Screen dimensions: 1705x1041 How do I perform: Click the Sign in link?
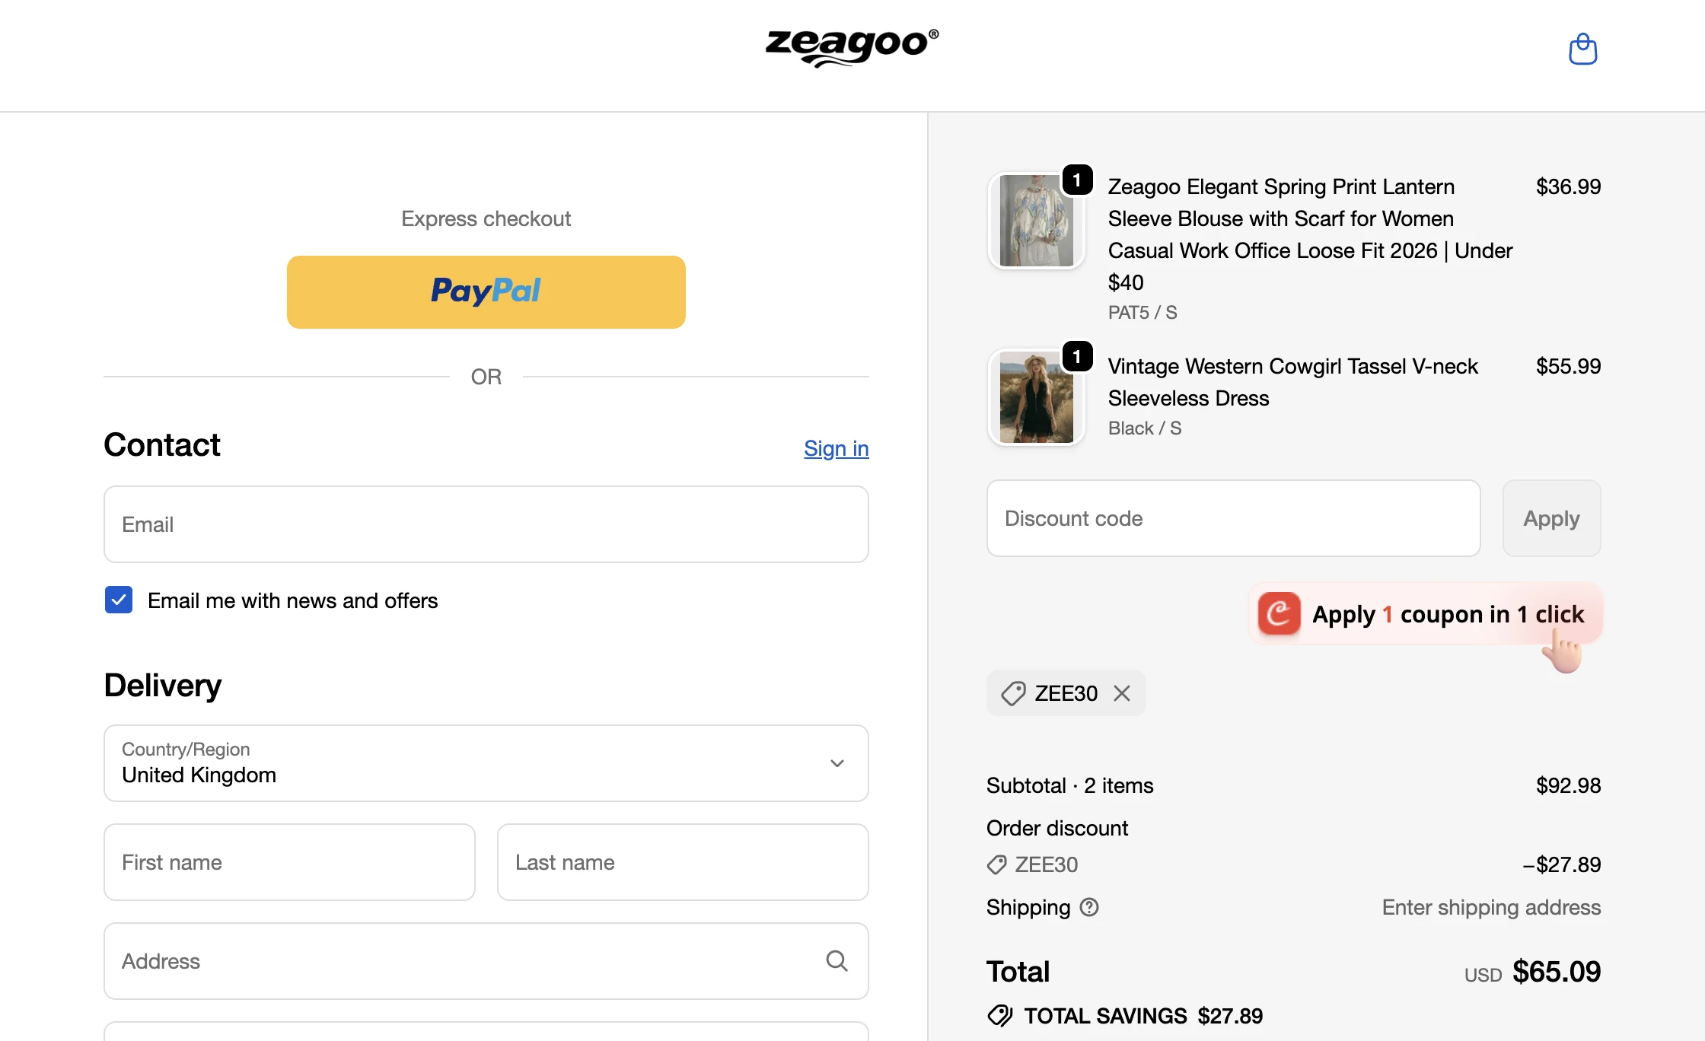[837, 449]
